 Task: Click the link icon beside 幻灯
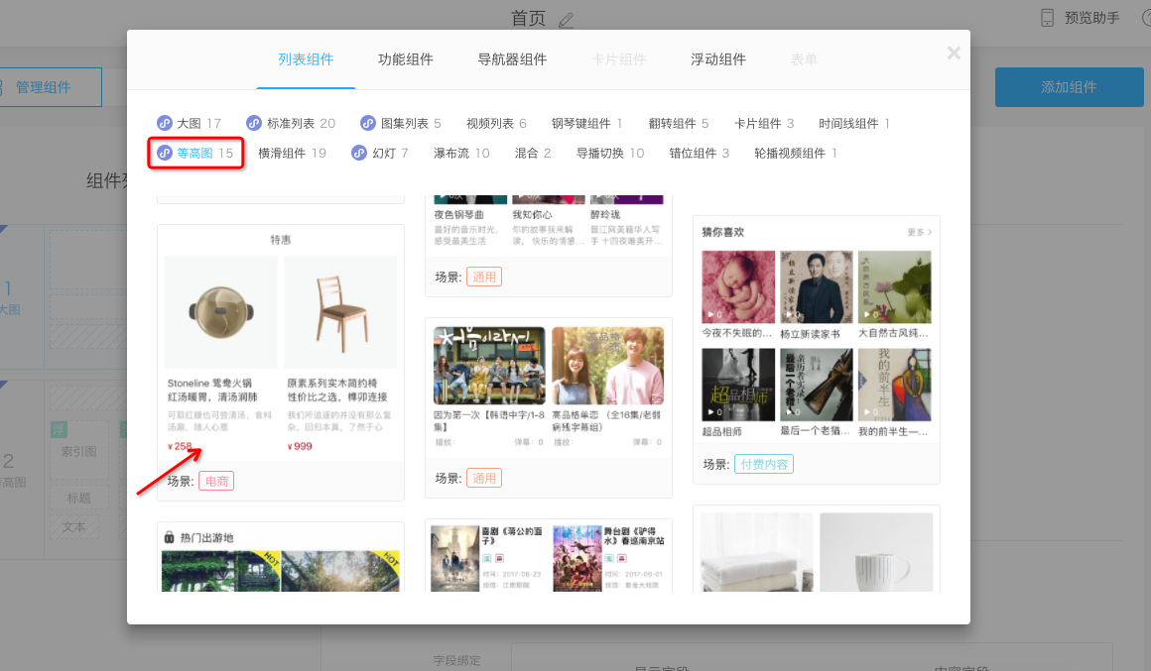(x=359, y=153)
